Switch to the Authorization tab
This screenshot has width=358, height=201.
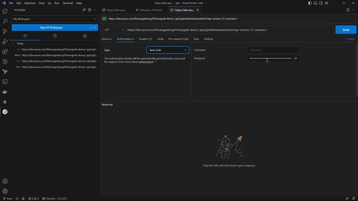pos(125,39)
